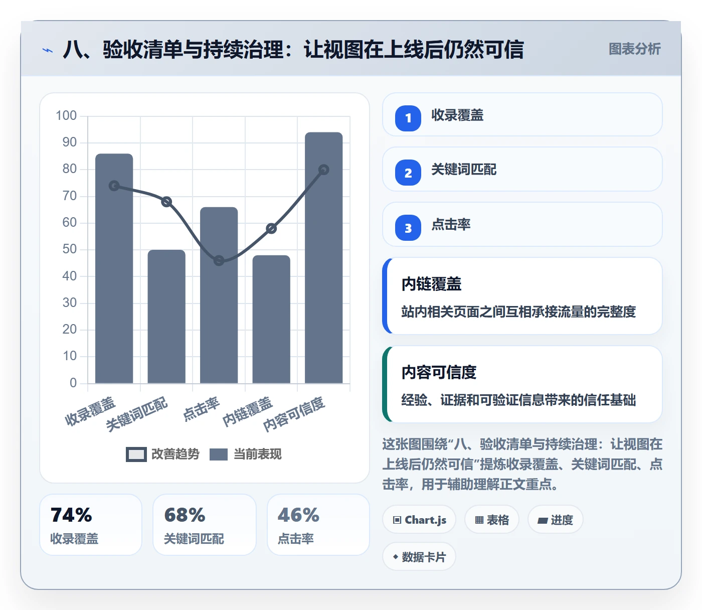
Task: Click the icon in the Chart.js tag
Action: click(397, 520)
